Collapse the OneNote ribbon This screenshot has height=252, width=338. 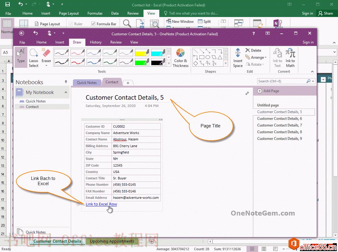coord(312,71)
